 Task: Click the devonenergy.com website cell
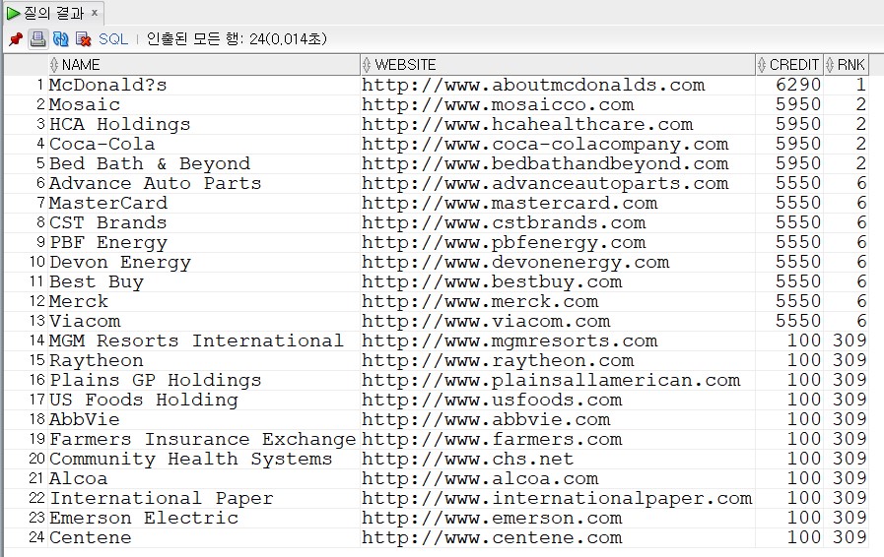coord(558,263)
